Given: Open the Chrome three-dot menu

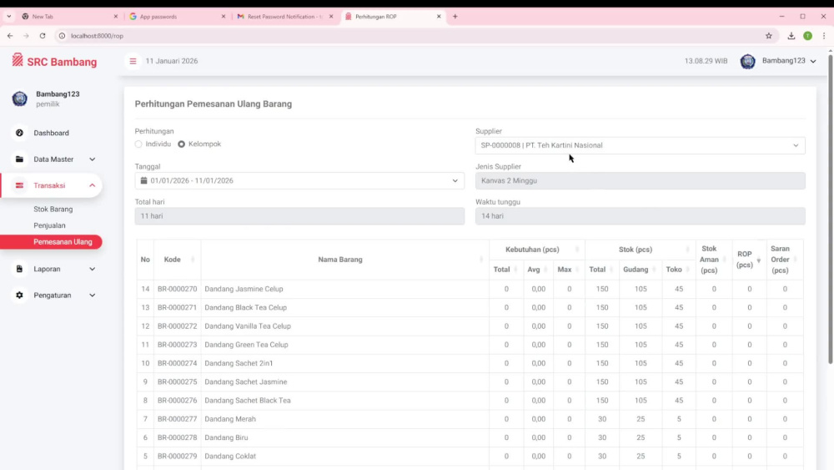Looking at the screenshot, I should (824, 36).
